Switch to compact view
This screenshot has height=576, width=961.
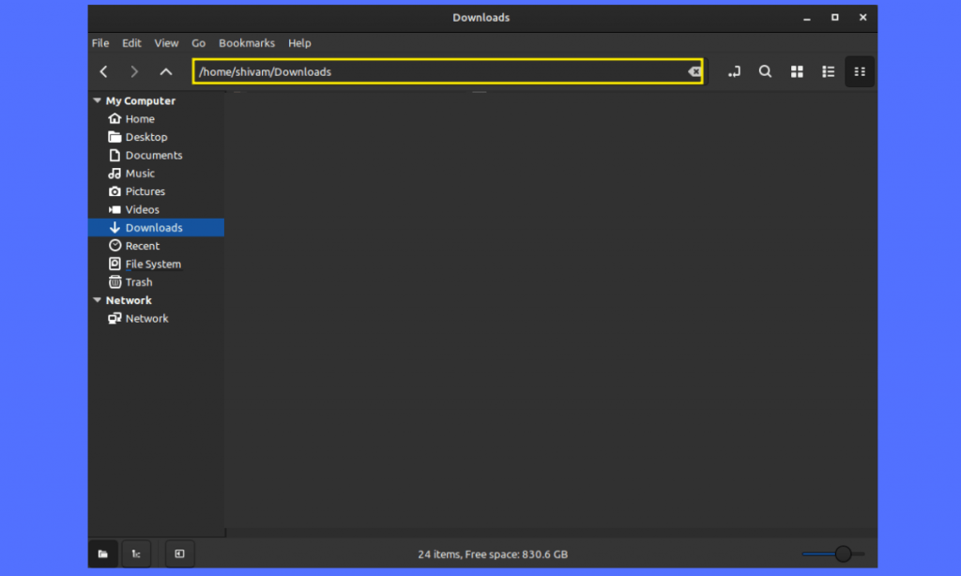coord(860,72)
